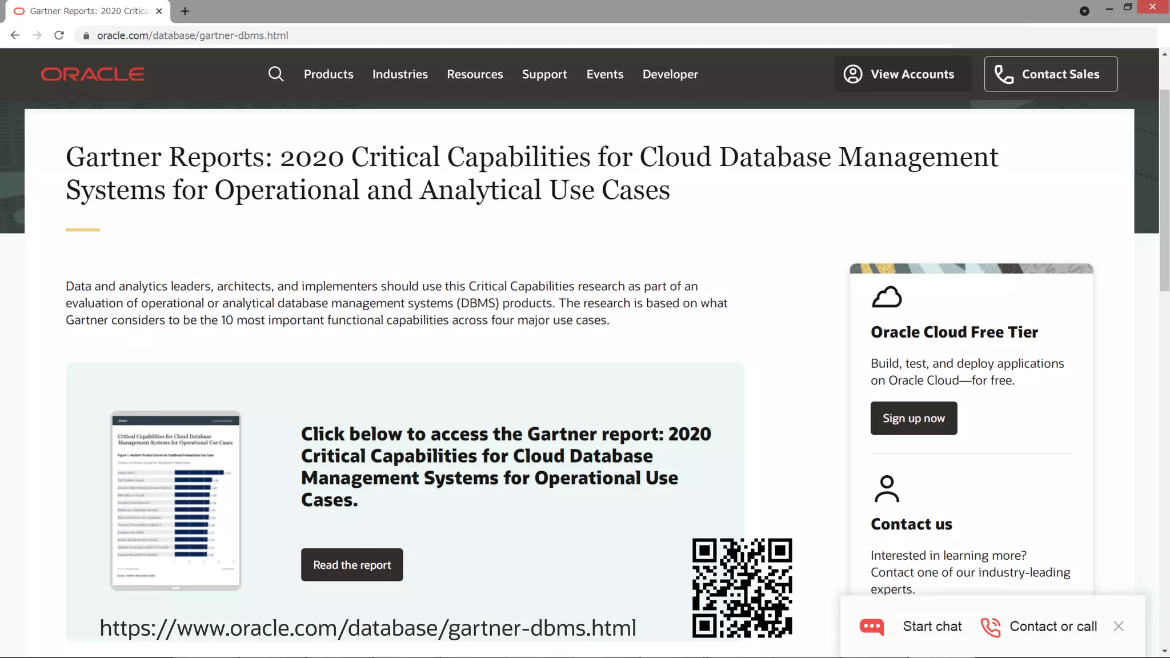
Task: Open the search magnifier icon
Action: tap(276, 74)
